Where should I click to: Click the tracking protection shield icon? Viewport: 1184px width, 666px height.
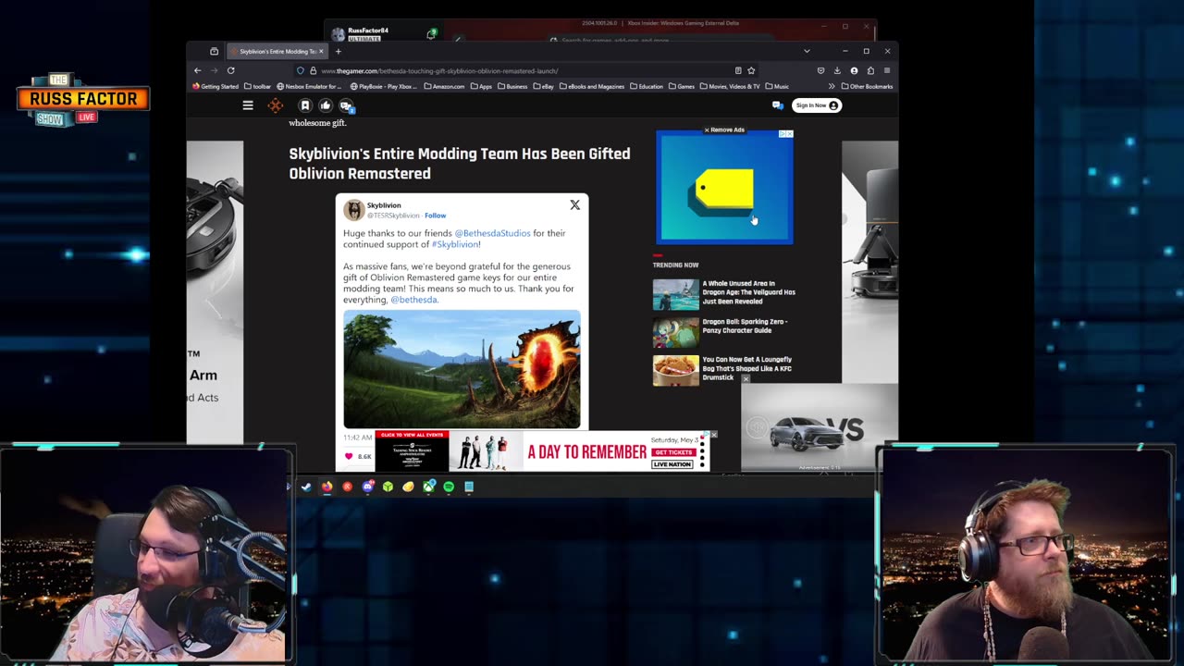tap(301, 70)
